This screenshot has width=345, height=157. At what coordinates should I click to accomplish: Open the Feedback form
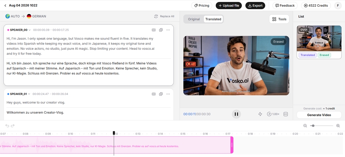coord(285,5)
